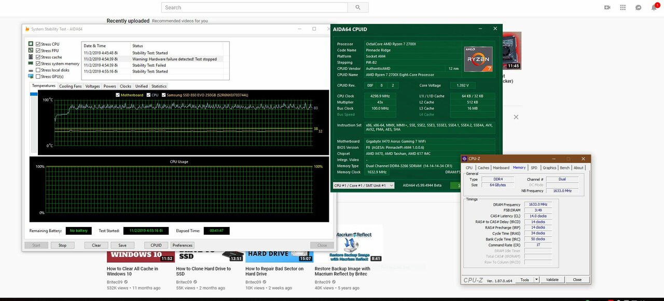Click the CPU-Z Tools button

click(x=525, y=280)
